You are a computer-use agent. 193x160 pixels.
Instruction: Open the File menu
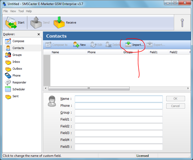click(6, 11)
